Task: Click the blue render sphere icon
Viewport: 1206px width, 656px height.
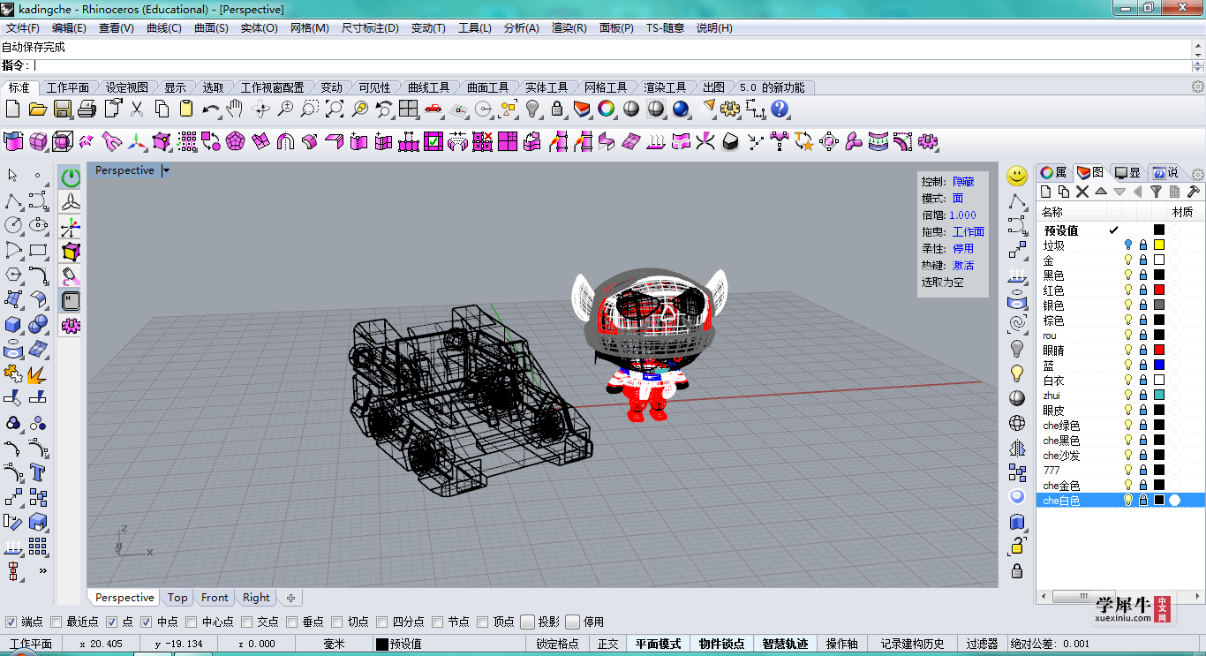Action: [680, 109]
